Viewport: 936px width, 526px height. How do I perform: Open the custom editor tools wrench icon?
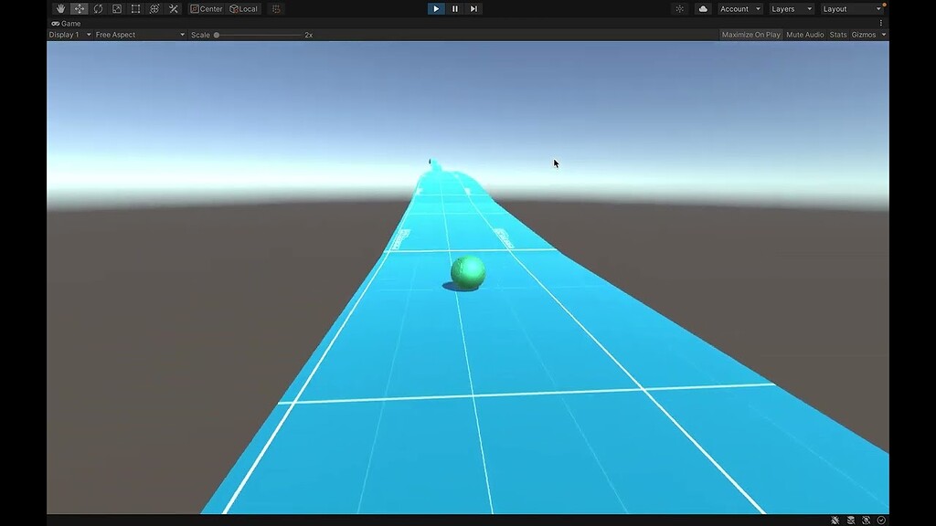(x=173, y=8)
